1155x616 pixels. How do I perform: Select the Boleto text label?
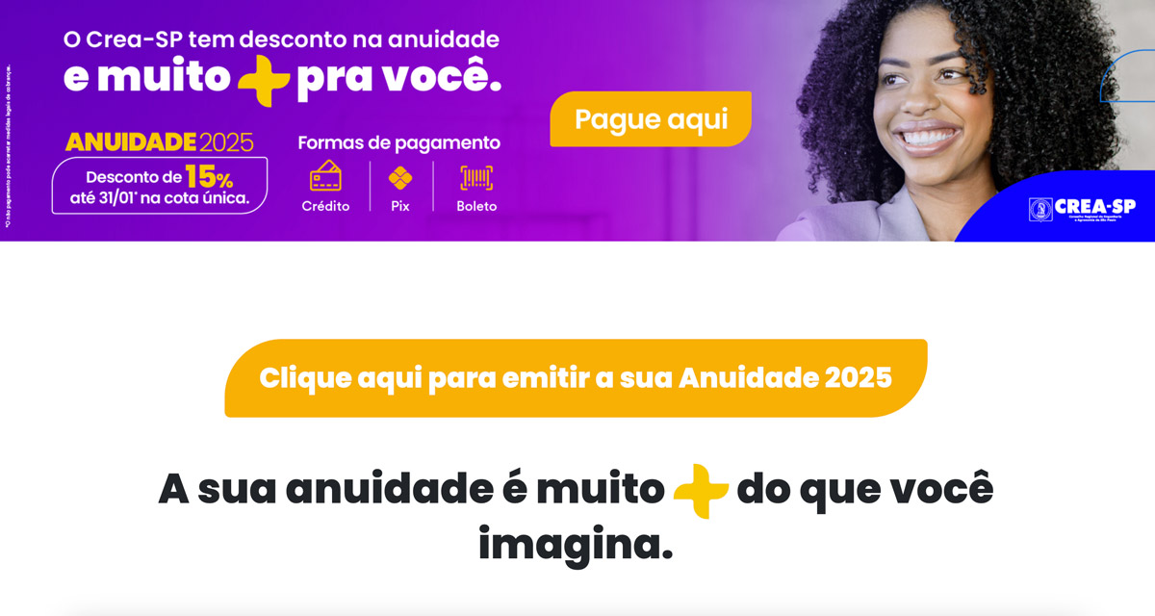[x=476, y=206]
